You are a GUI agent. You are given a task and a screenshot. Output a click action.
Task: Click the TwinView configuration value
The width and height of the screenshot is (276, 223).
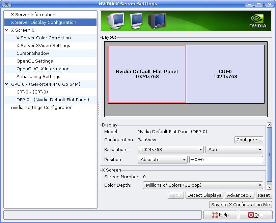coord(147,140)
